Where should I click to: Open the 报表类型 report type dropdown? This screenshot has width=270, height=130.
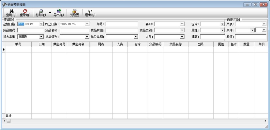41,37
